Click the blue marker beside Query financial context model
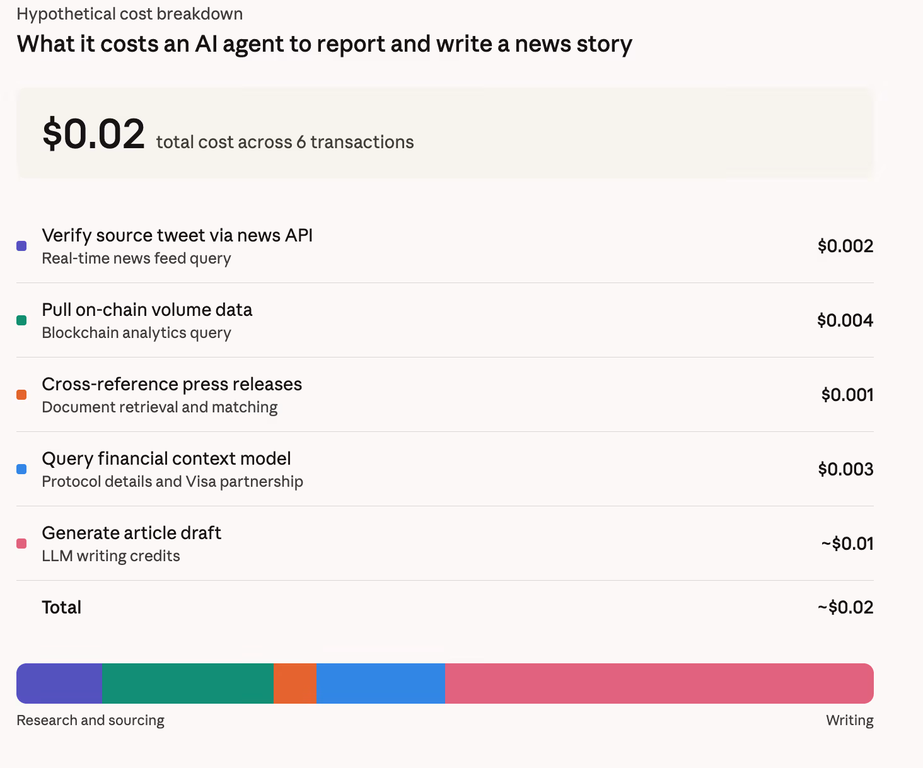 [x=21, y=469]
